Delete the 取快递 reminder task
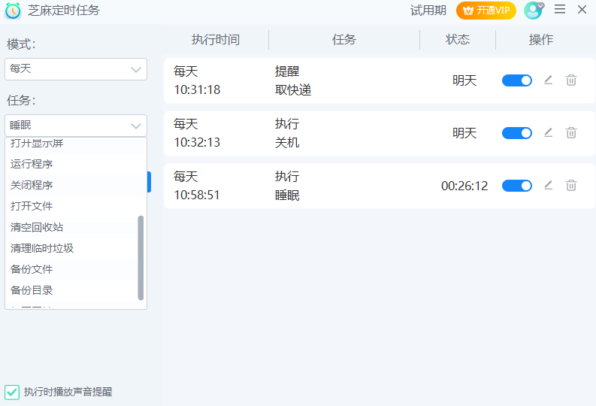This screenshot has width=596, height=406. coord(571,80)
